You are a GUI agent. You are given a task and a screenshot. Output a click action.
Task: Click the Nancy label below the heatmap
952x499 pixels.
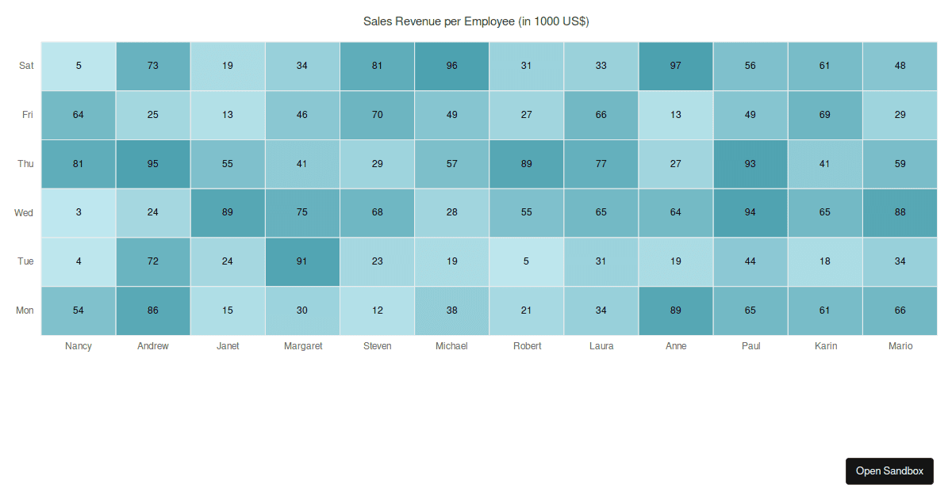pyautogui.click(x=79, y=346)
